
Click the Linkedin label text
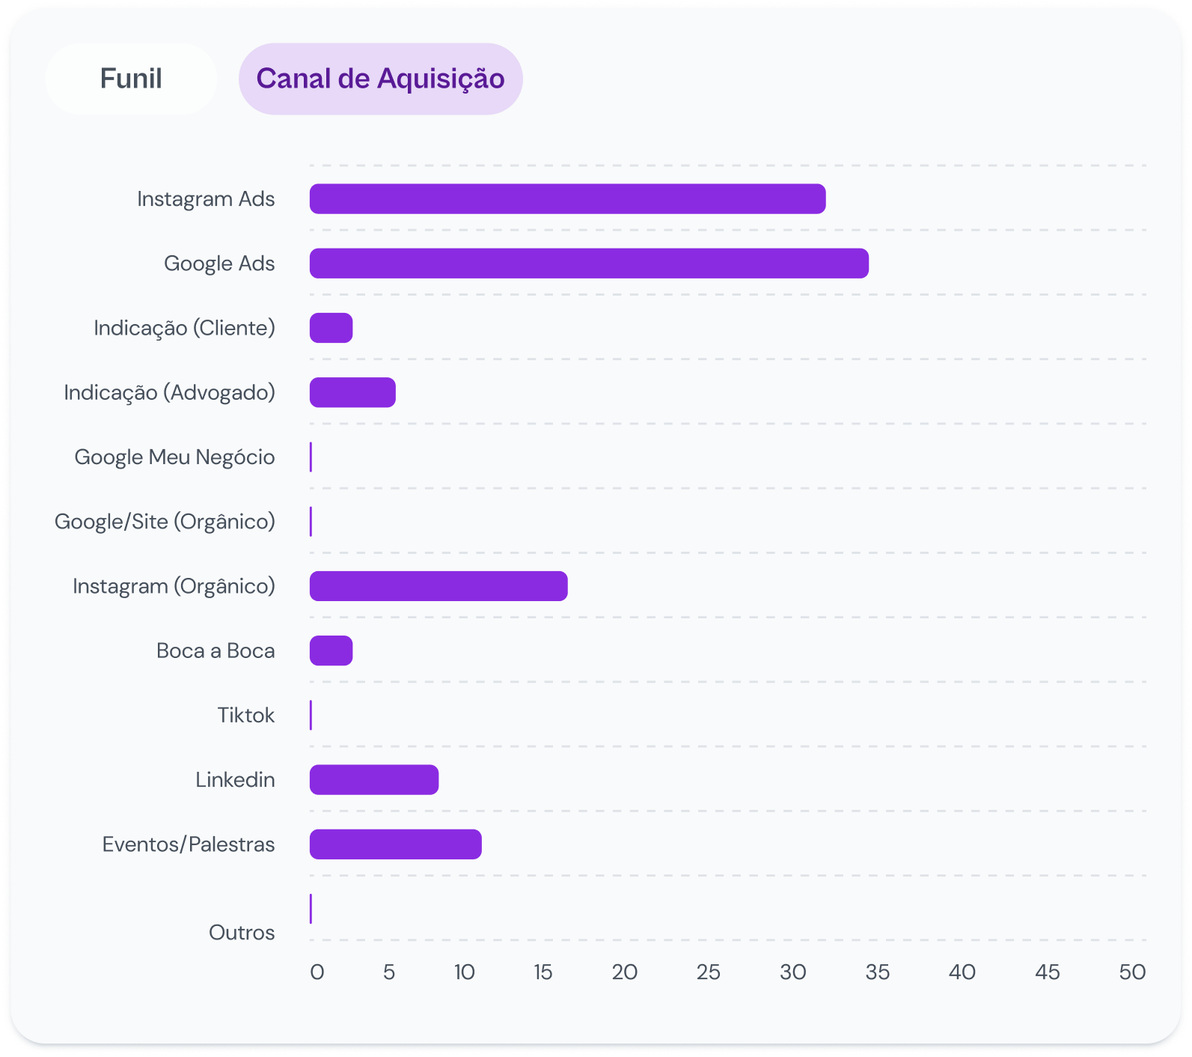click(235, 780)
